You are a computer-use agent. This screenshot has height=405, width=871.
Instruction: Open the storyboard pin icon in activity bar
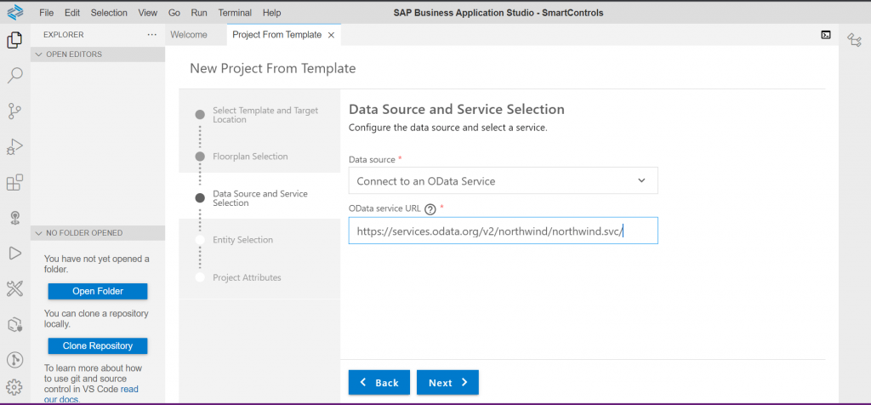pos(14,218)
